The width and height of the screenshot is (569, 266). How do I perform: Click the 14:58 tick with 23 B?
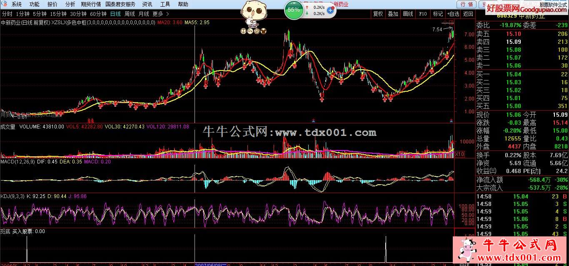(x=522, y=196)
